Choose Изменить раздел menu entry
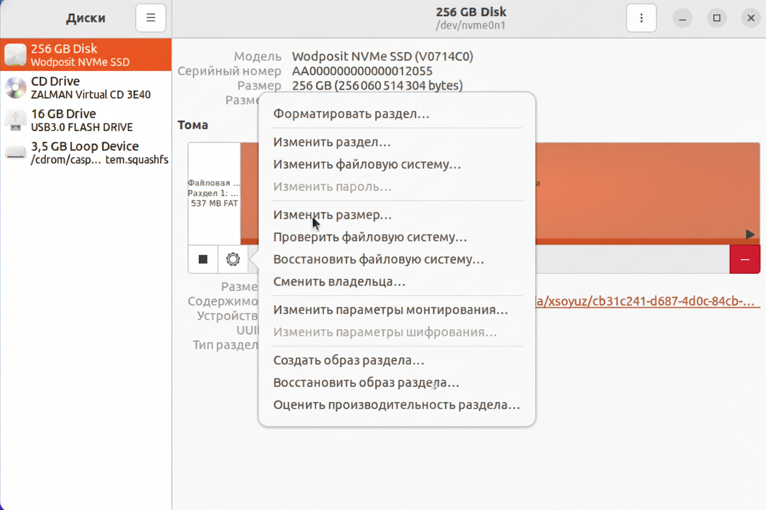This screenshot has width=766, height=510. (x=331, y=142)
